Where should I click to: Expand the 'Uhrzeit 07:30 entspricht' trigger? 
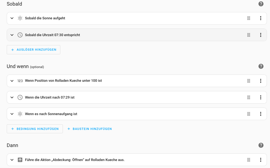coord(12,35)
